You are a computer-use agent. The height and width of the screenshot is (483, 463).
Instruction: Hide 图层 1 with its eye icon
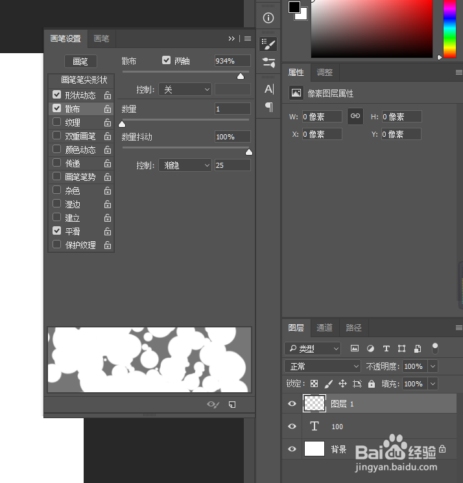[x=292, y=403]
